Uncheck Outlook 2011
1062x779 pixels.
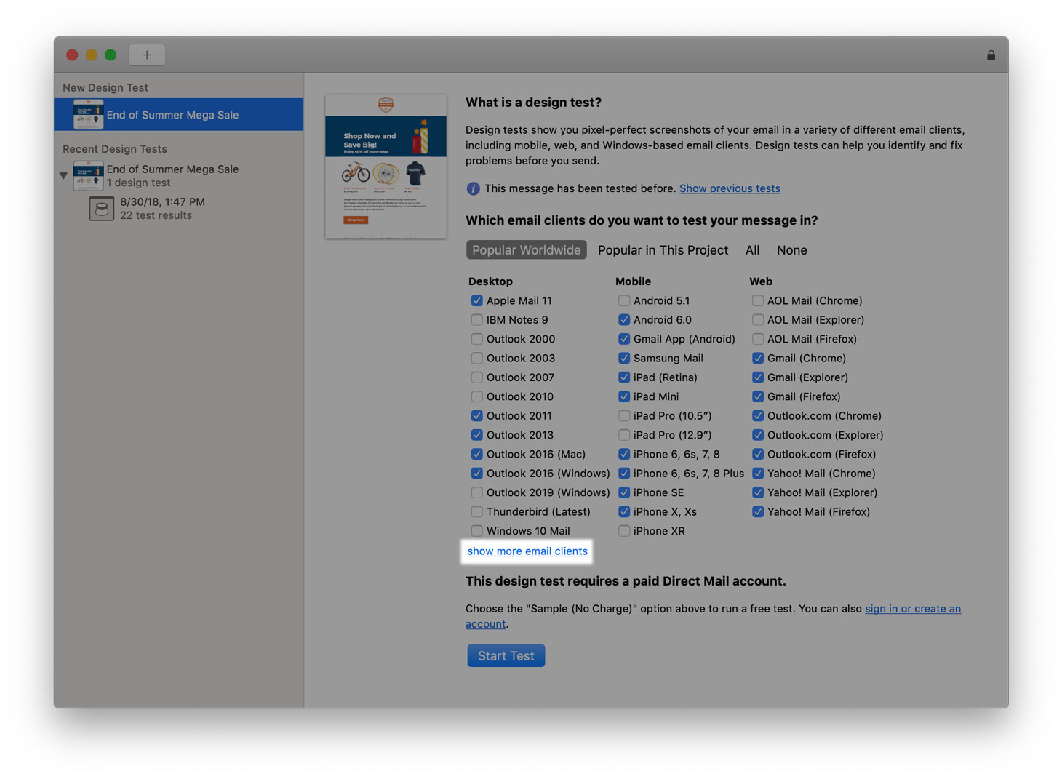477,416
